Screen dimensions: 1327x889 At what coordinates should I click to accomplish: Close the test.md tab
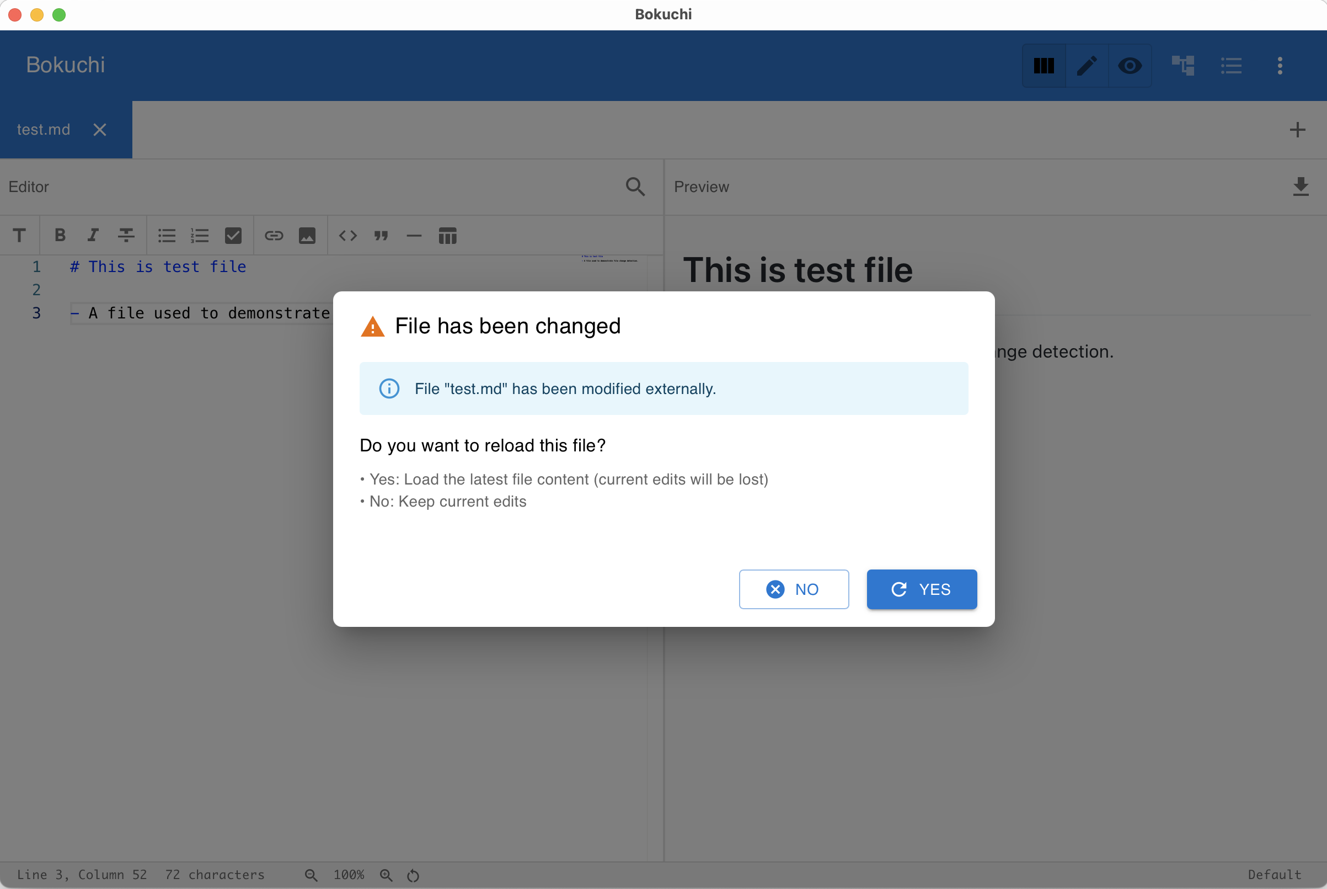tap(99, 129)
